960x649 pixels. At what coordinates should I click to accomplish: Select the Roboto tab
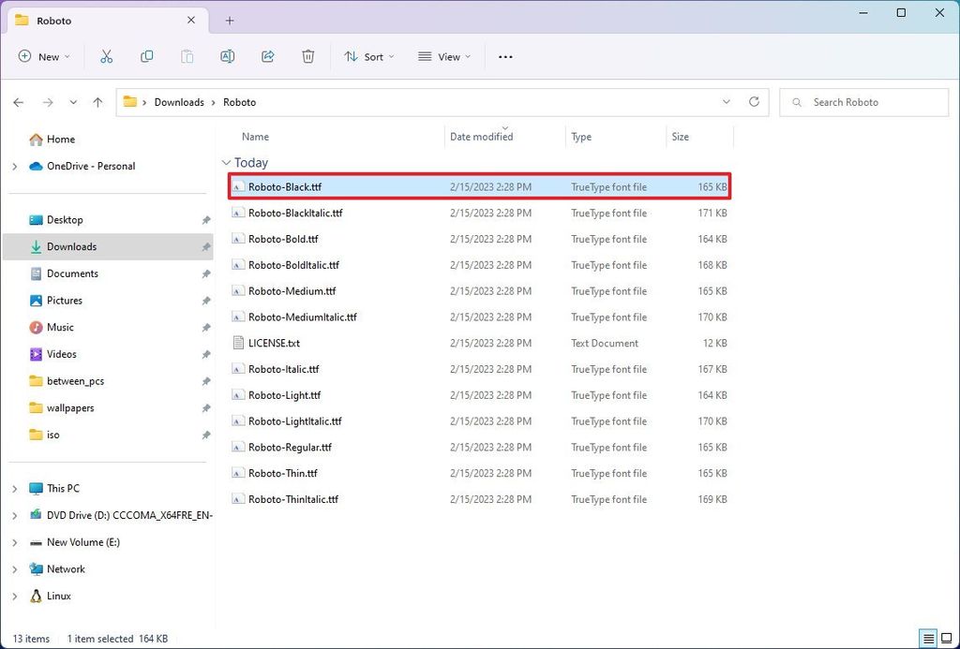[x=52, y=20]
